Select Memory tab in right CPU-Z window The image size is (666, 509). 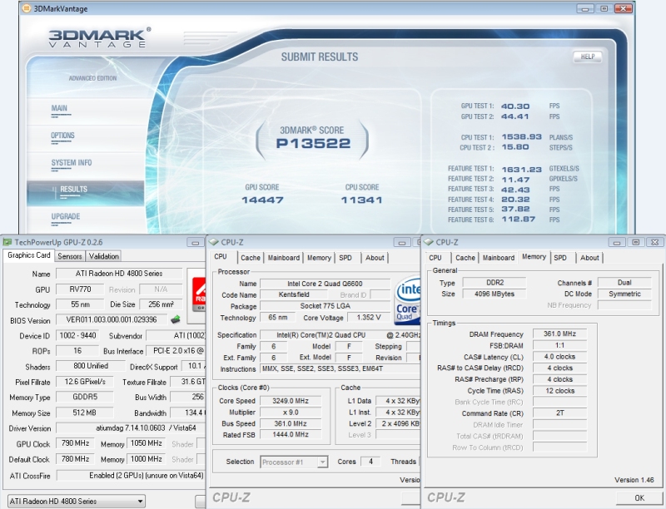coord(534,257)
